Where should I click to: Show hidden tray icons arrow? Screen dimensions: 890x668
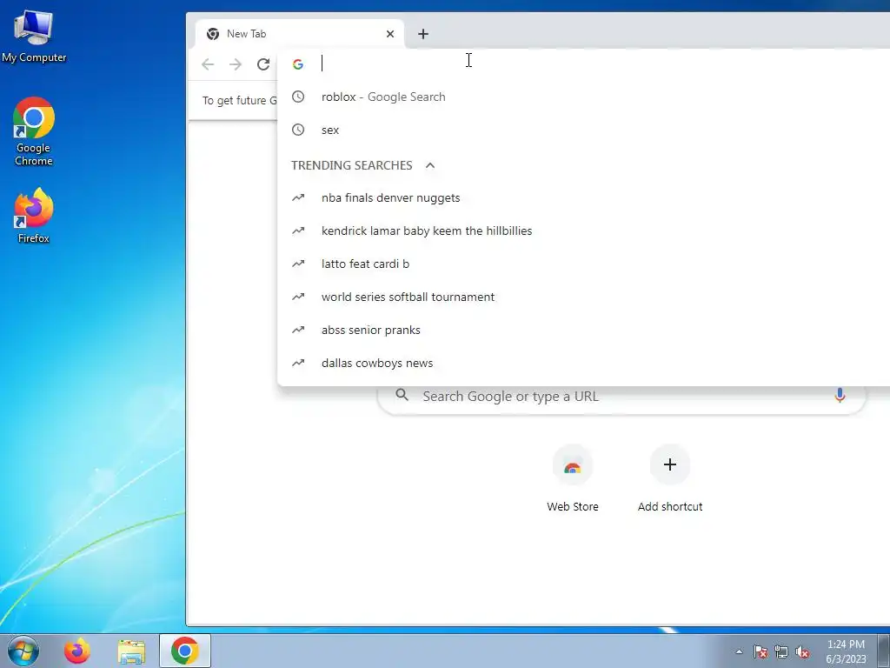739,651
